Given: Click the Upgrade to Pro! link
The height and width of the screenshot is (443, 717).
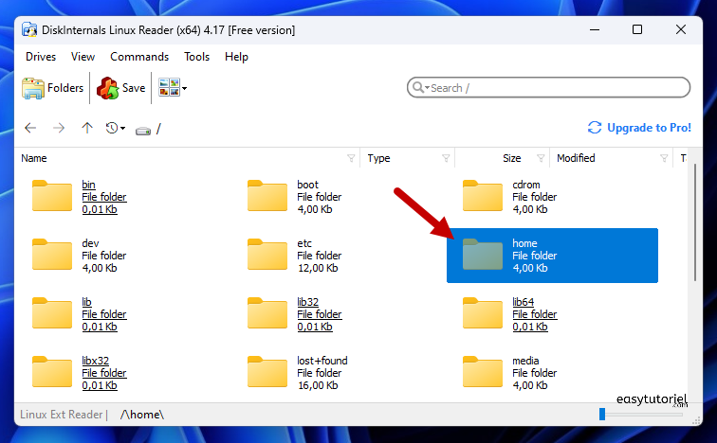Looking at the screenshot, I should click(639, 128).
